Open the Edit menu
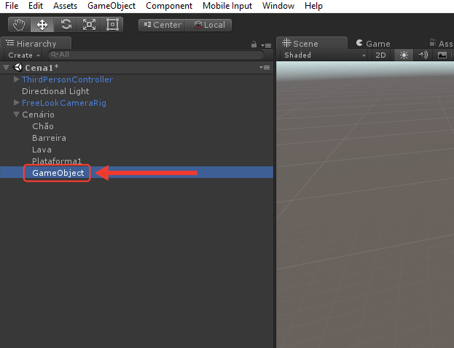 point(36,6)
